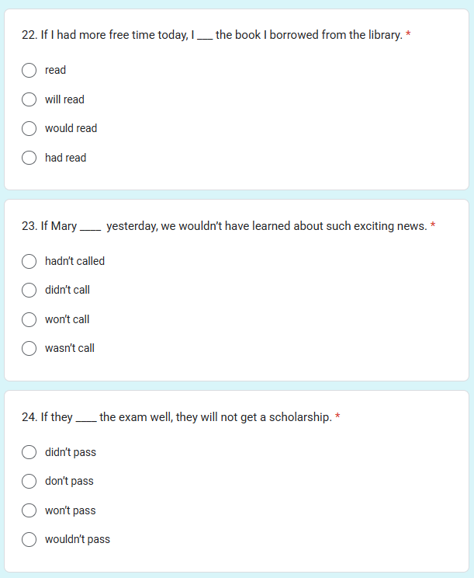Click the 'hadn't called' label text
This screenshot has width=474, height=578.
74,261
